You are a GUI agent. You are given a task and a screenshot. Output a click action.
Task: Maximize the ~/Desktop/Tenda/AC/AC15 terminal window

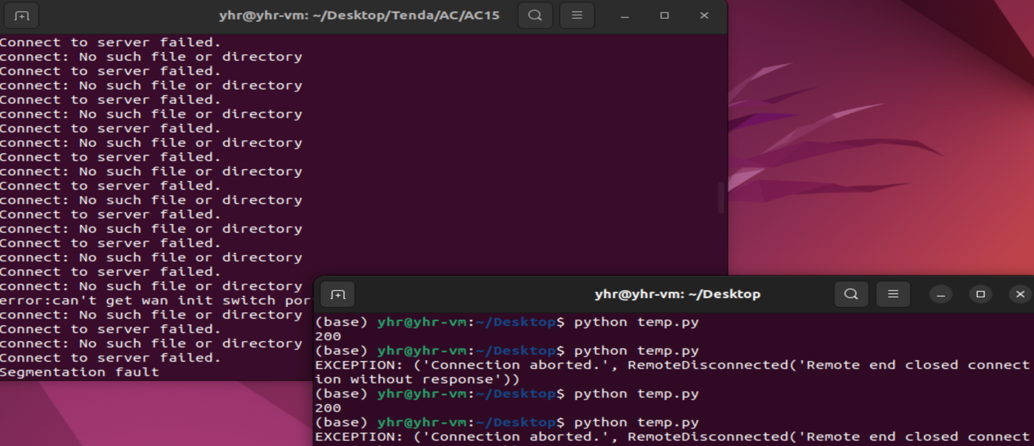664,16
